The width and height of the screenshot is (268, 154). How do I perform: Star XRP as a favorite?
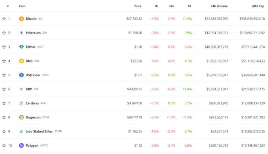(x=4, y=89)
